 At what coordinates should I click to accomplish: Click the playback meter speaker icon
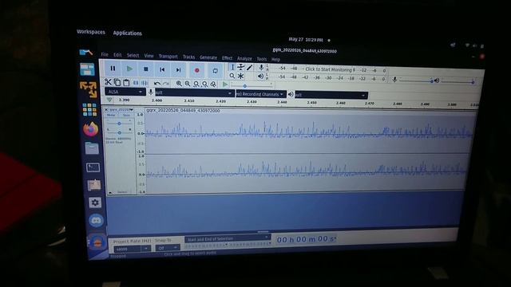[x=261, y=77]
